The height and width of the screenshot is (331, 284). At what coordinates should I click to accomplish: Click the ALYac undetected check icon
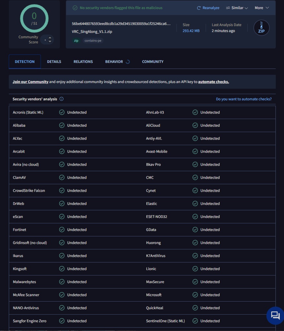click(62, 138)
